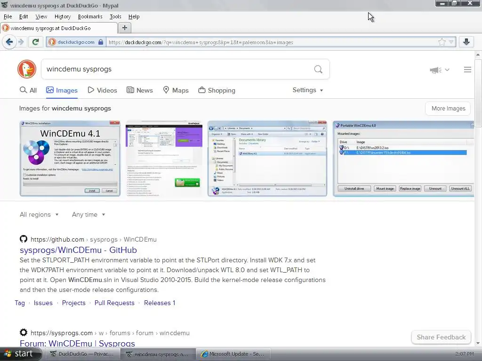482x361 pixels.
Task: Click the forward navigation arrow
Action: point(21,42)
